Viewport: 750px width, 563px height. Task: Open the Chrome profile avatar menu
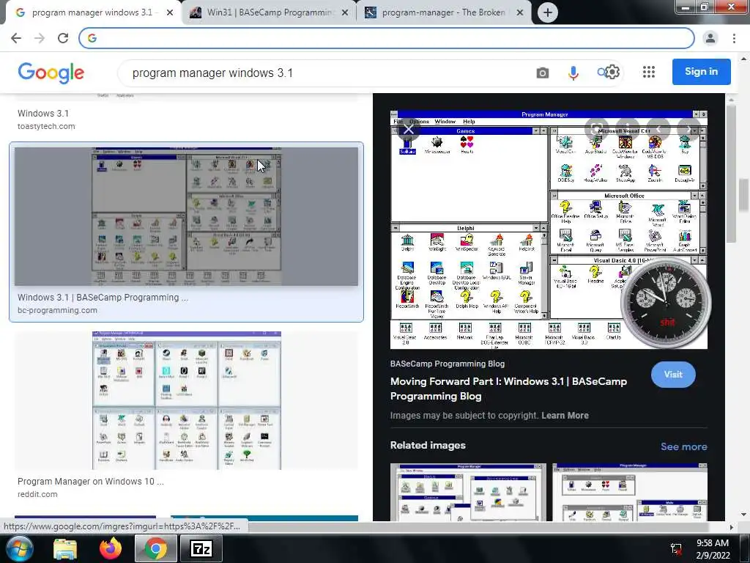pos(710,38)
